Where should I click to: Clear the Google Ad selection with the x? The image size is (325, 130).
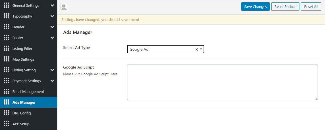coord(196,50)
